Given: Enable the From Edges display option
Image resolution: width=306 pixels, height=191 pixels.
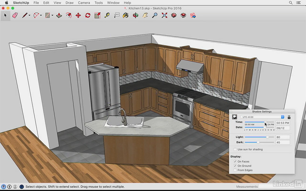Looking at the screenshot, I should (x=235, y=170).
